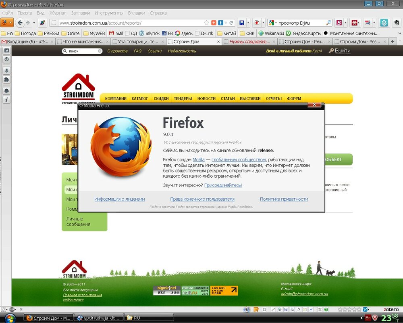The width and height of the screenshot is (403, 323).
Task: Click the orange notepad icon in status bar
Action: [256, 309]
